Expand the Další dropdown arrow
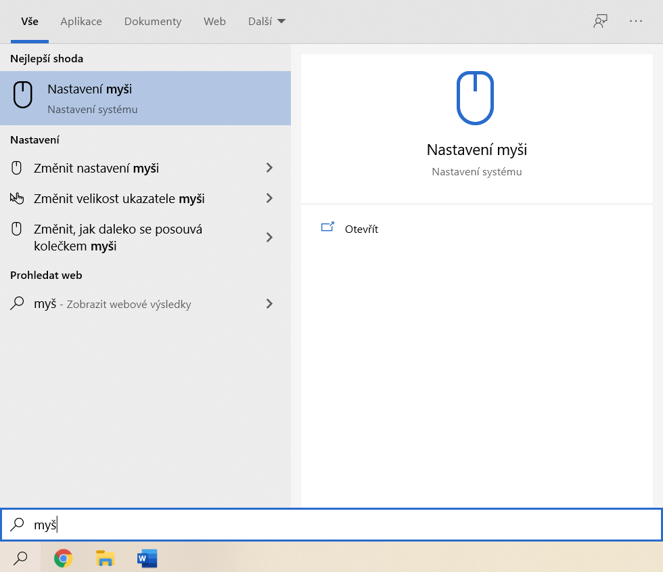The image size is (663, 572). coord(281,21)
